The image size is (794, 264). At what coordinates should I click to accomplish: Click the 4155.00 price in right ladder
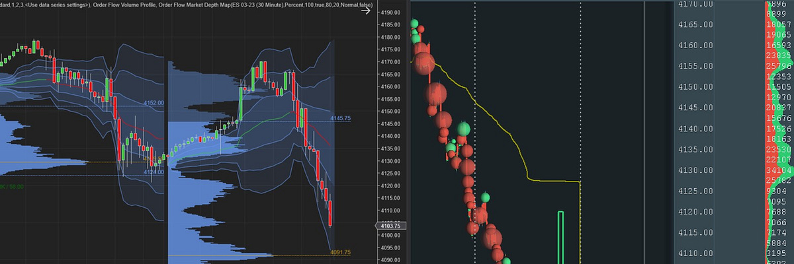(695, 66)
